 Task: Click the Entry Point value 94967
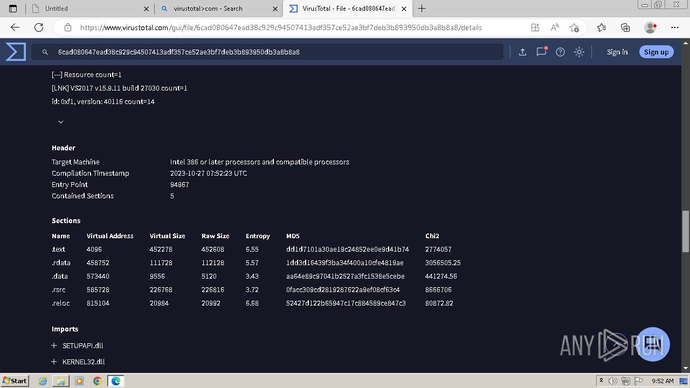(180, 185)
